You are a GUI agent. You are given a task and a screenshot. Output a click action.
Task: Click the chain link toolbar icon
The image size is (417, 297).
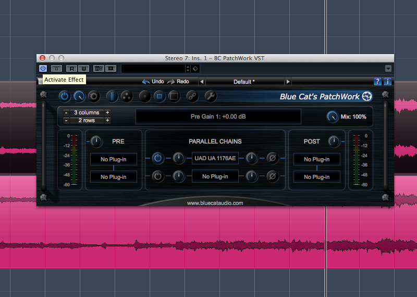(192, 96)
